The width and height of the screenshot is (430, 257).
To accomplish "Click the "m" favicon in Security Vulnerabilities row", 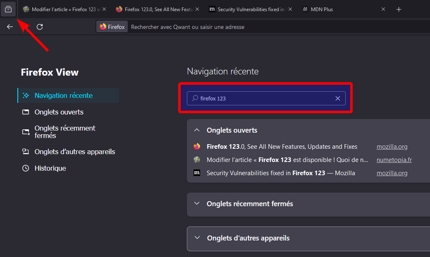I will point(197,173).
